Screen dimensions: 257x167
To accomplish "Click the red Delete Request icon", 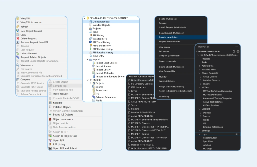I will [18, 38].
